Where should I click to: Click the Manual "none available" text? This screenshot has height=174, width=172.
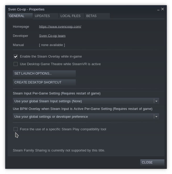(x=52, y=45)
